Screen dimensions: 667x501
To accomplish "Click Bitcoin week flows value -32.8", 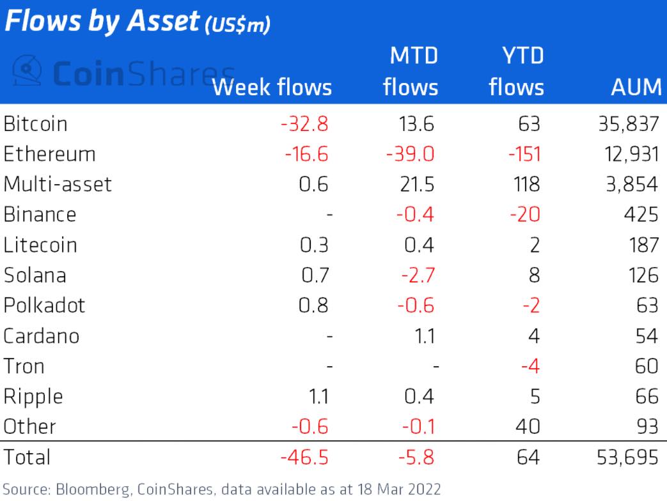I will tap(304, 124).
